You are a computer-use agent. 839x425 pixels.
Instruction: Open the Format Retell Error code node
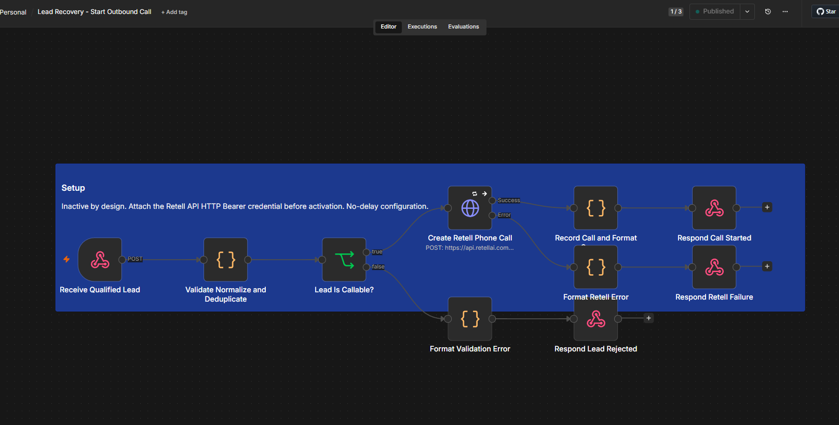click(x=596, y=267)
